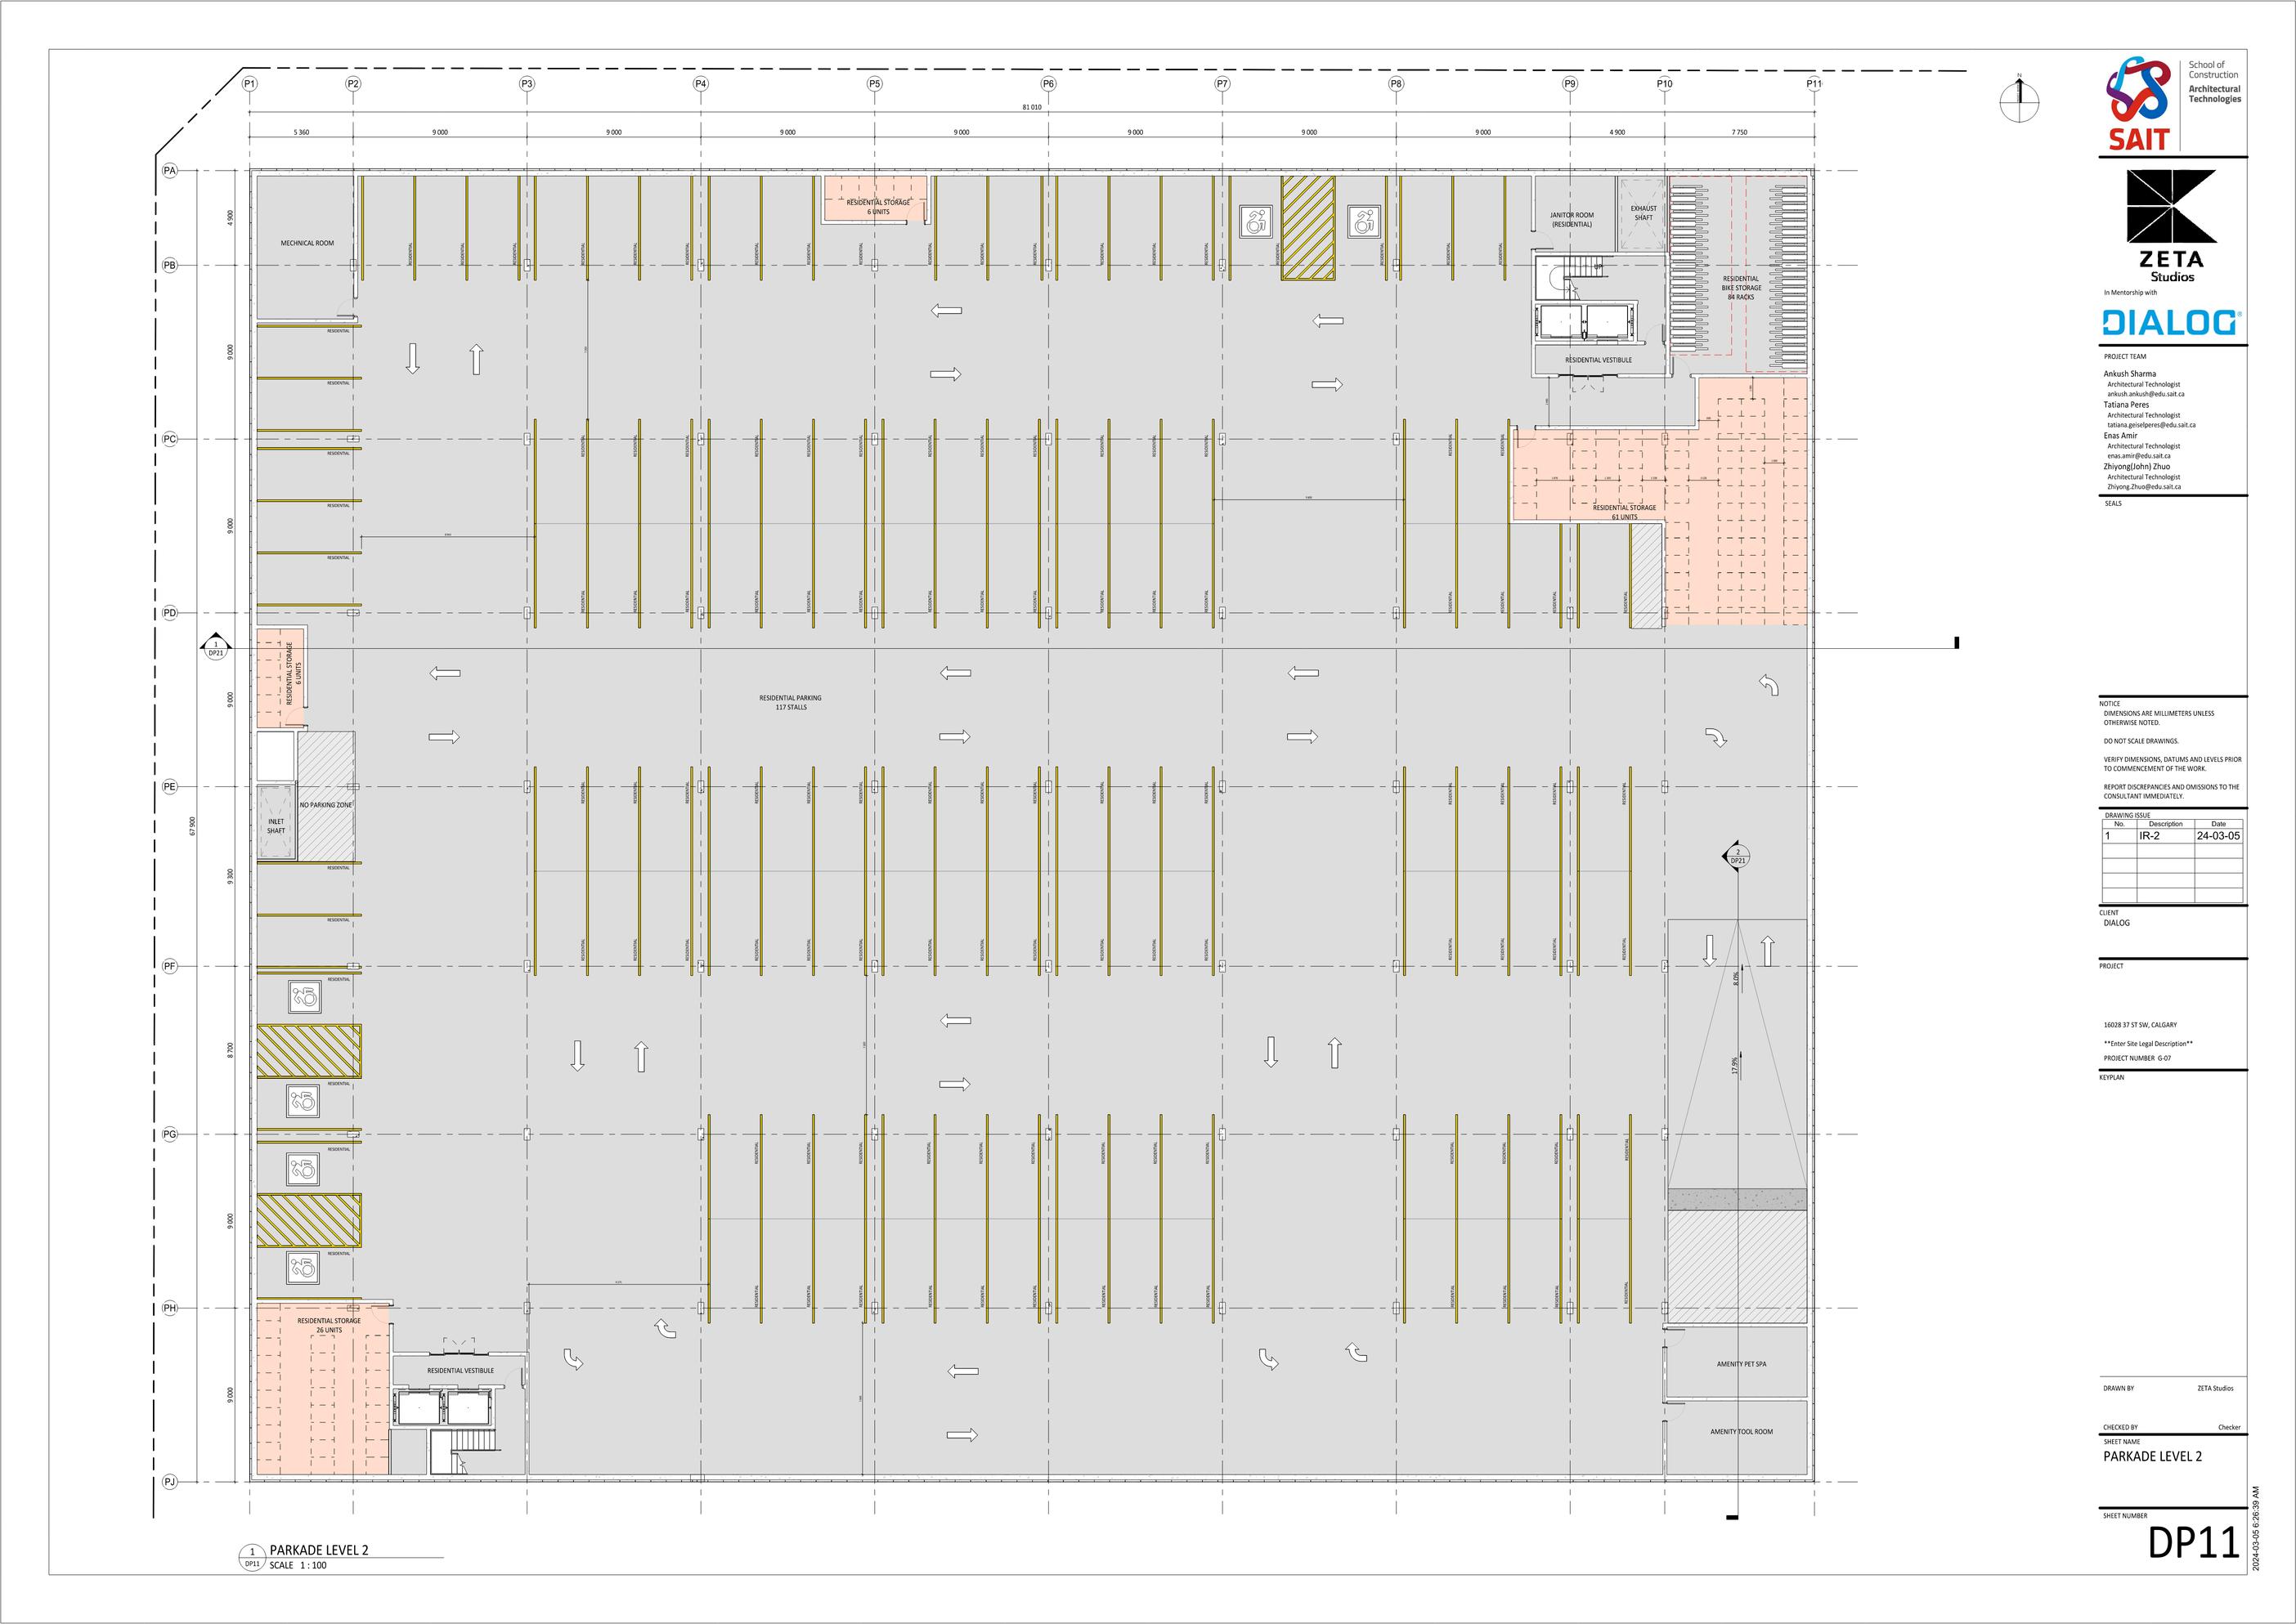Image resolution: width=2296 pixels, height=1624 pixels.
Task: Click view title bubble 1 DP11 at bottom left
Action: click(x=252, y=1557)
